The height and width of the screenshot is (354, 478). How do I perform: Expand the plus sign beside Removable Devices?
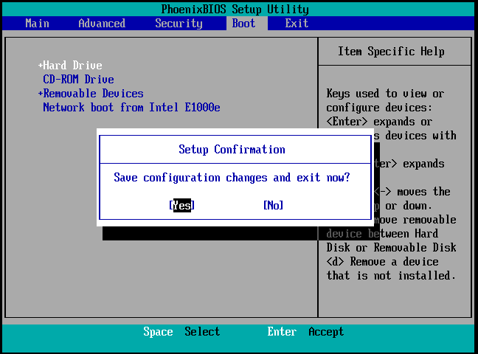[x=41, y=94]
